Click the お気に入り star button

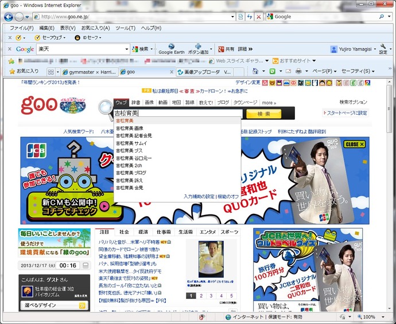tap(24, 72)
